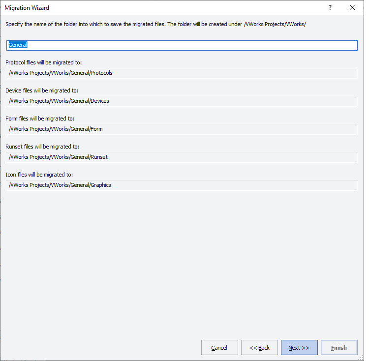Screen dimensions: 369x361
Task: Click the resize grip in dialog corner
Action: (x=361, y=358)
